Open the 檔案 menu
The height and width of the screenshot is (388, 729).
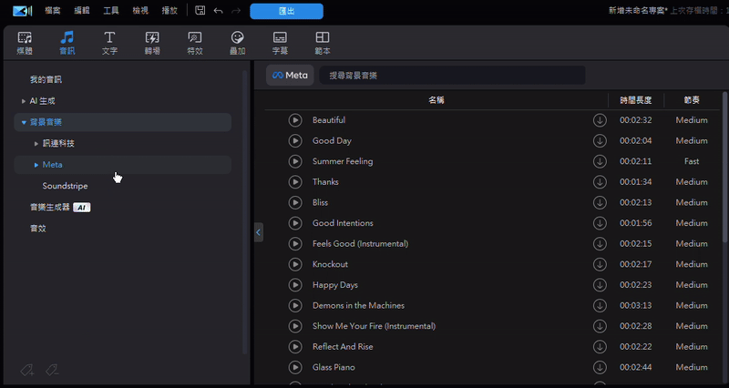pyautogui.click(x=53, y=11)
